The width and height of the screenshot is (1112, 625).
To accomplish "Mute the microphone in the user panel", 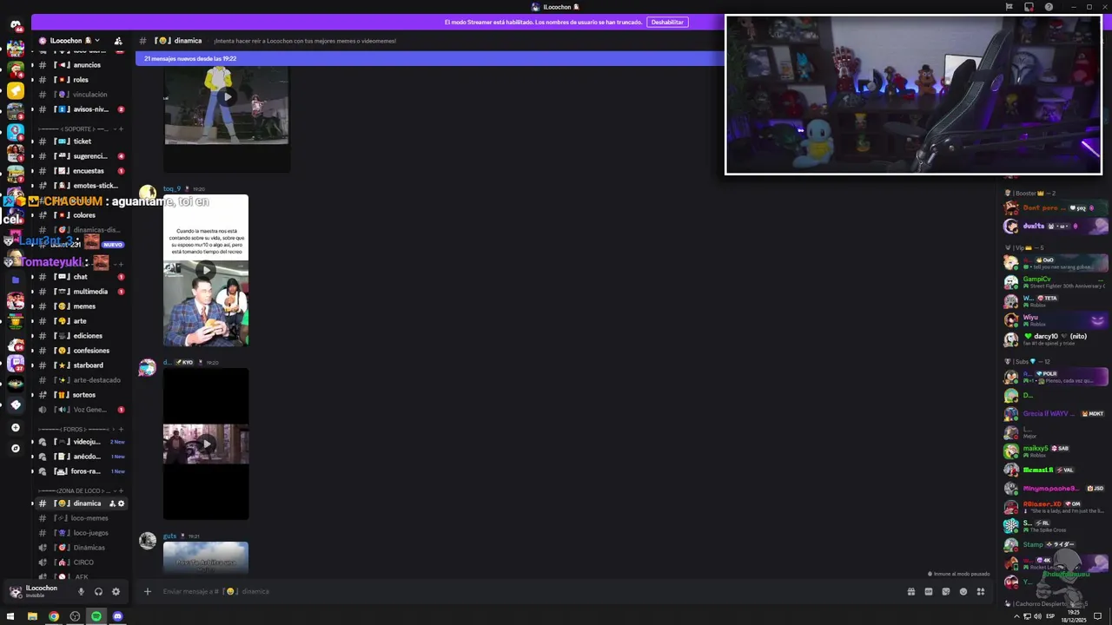I will tap(81, 591).
